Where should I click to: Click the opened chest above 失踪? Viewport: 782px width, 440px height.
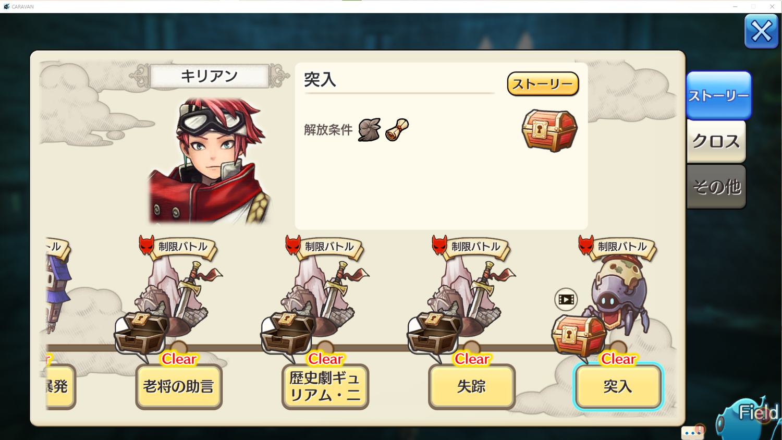(x=434, y=333)
